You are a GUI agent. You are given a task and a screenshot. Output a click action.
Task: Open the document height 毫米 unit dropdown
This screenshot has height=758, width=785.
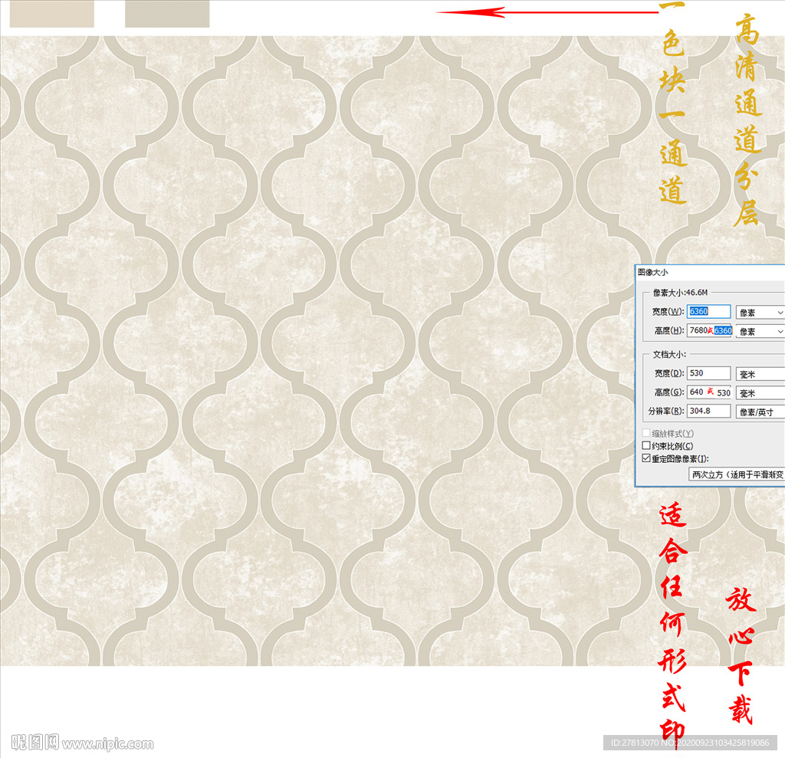click(760, 393)
